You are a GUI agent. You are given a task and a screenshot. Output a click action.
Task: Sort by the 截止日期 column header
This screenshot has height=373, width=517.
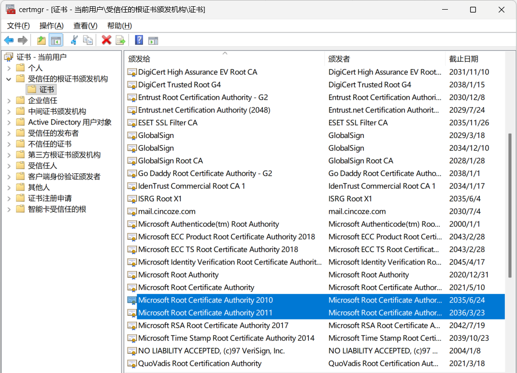(475, 59)
